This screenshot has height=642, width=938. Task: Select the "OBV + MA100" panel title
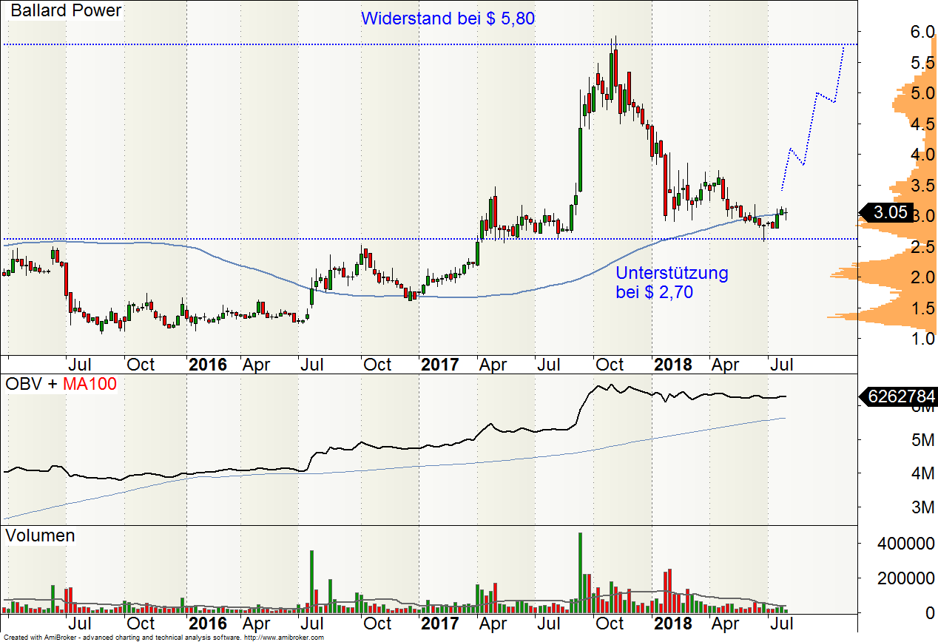coord(61,385)
